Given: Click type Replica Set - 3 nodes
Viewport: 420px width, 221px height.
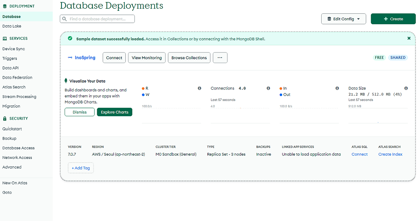Looking at the screenshot, I should [x=226, y=154].
